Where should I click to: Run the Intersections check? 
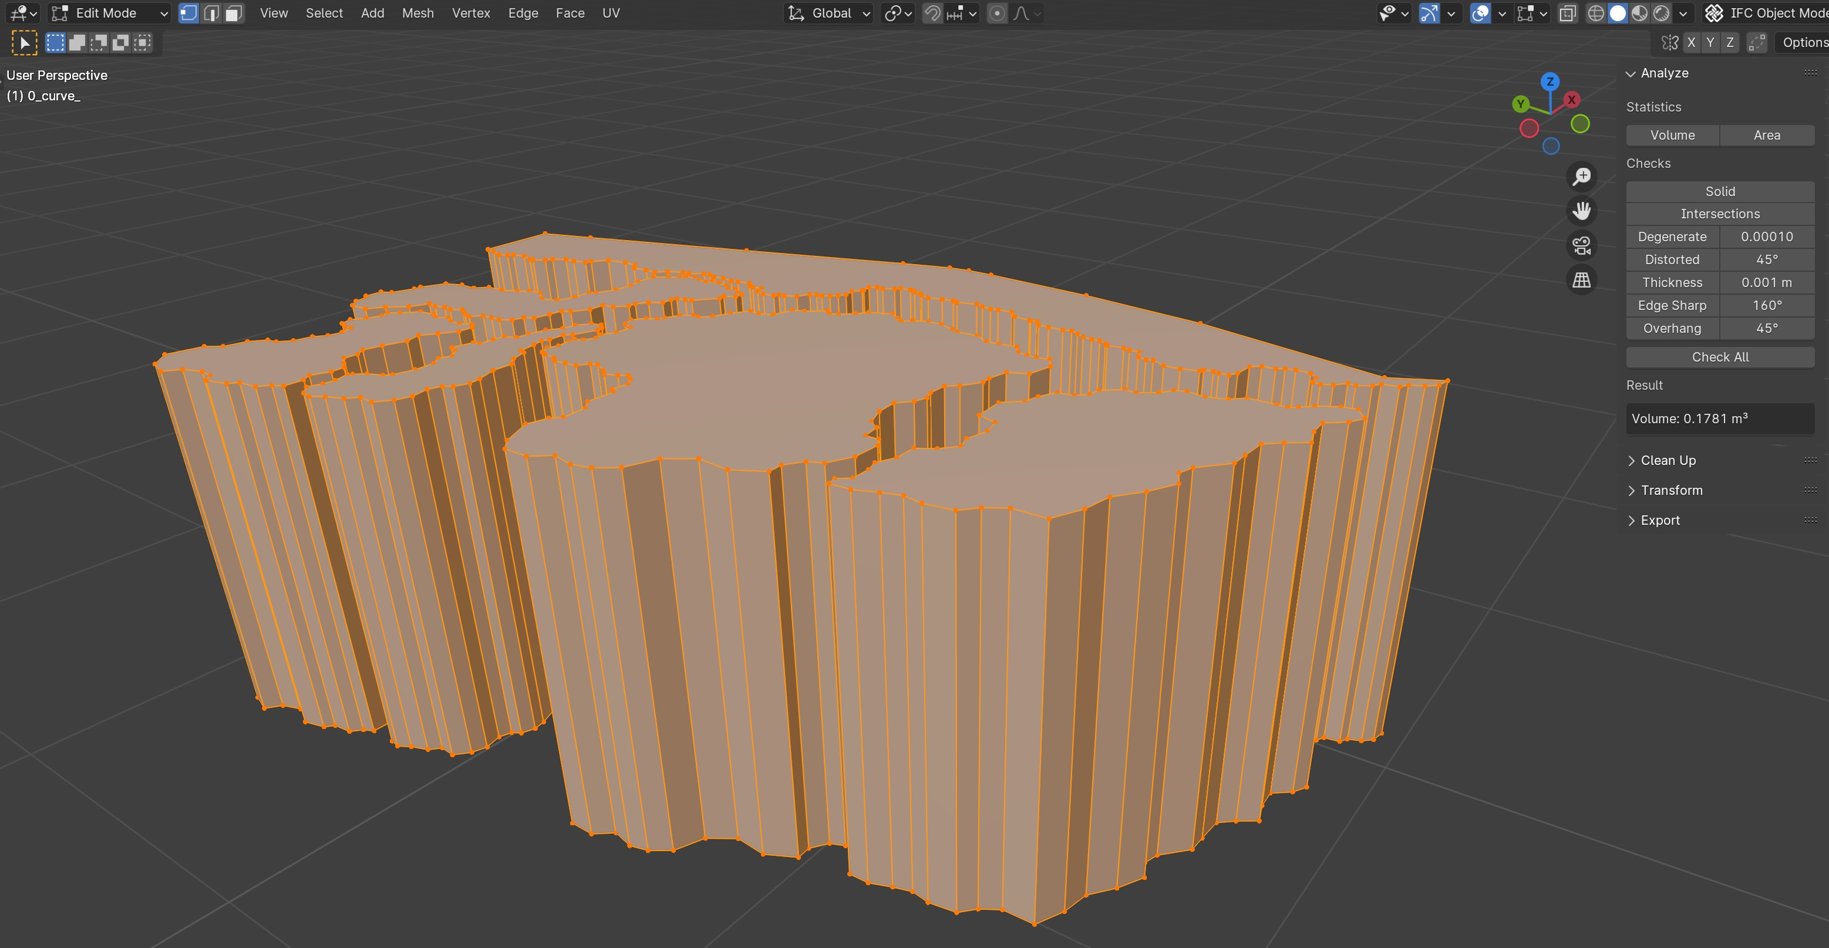pyautogui.click(x=1720, y=214)
